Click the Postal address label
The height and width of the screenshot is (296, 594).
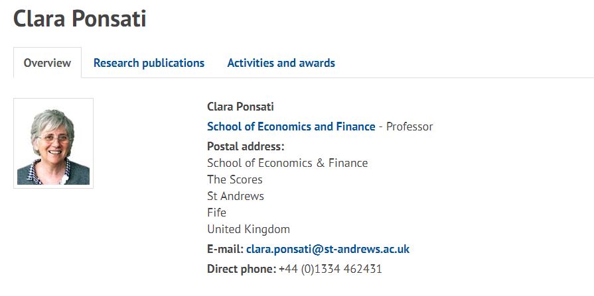pyautogui.click(x=246, y=146)
